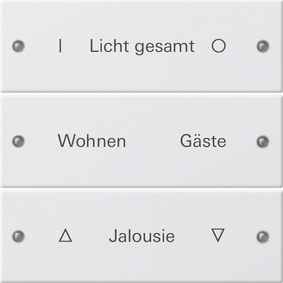Image resolution: width=283 pixels, height=283 pixels.
Task: Tap the status LED beside Wohnen
Action: coord(18,141)
